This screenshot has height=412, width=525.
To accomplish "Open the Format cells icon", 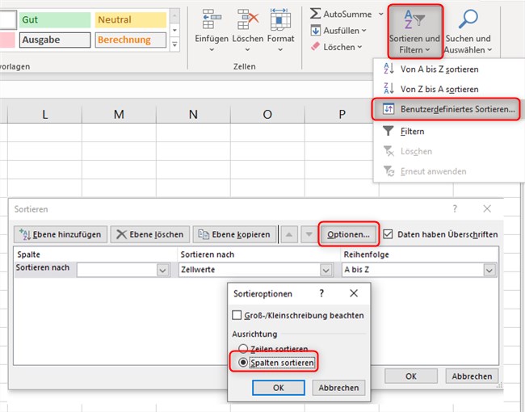I will [x=280, y=19].
